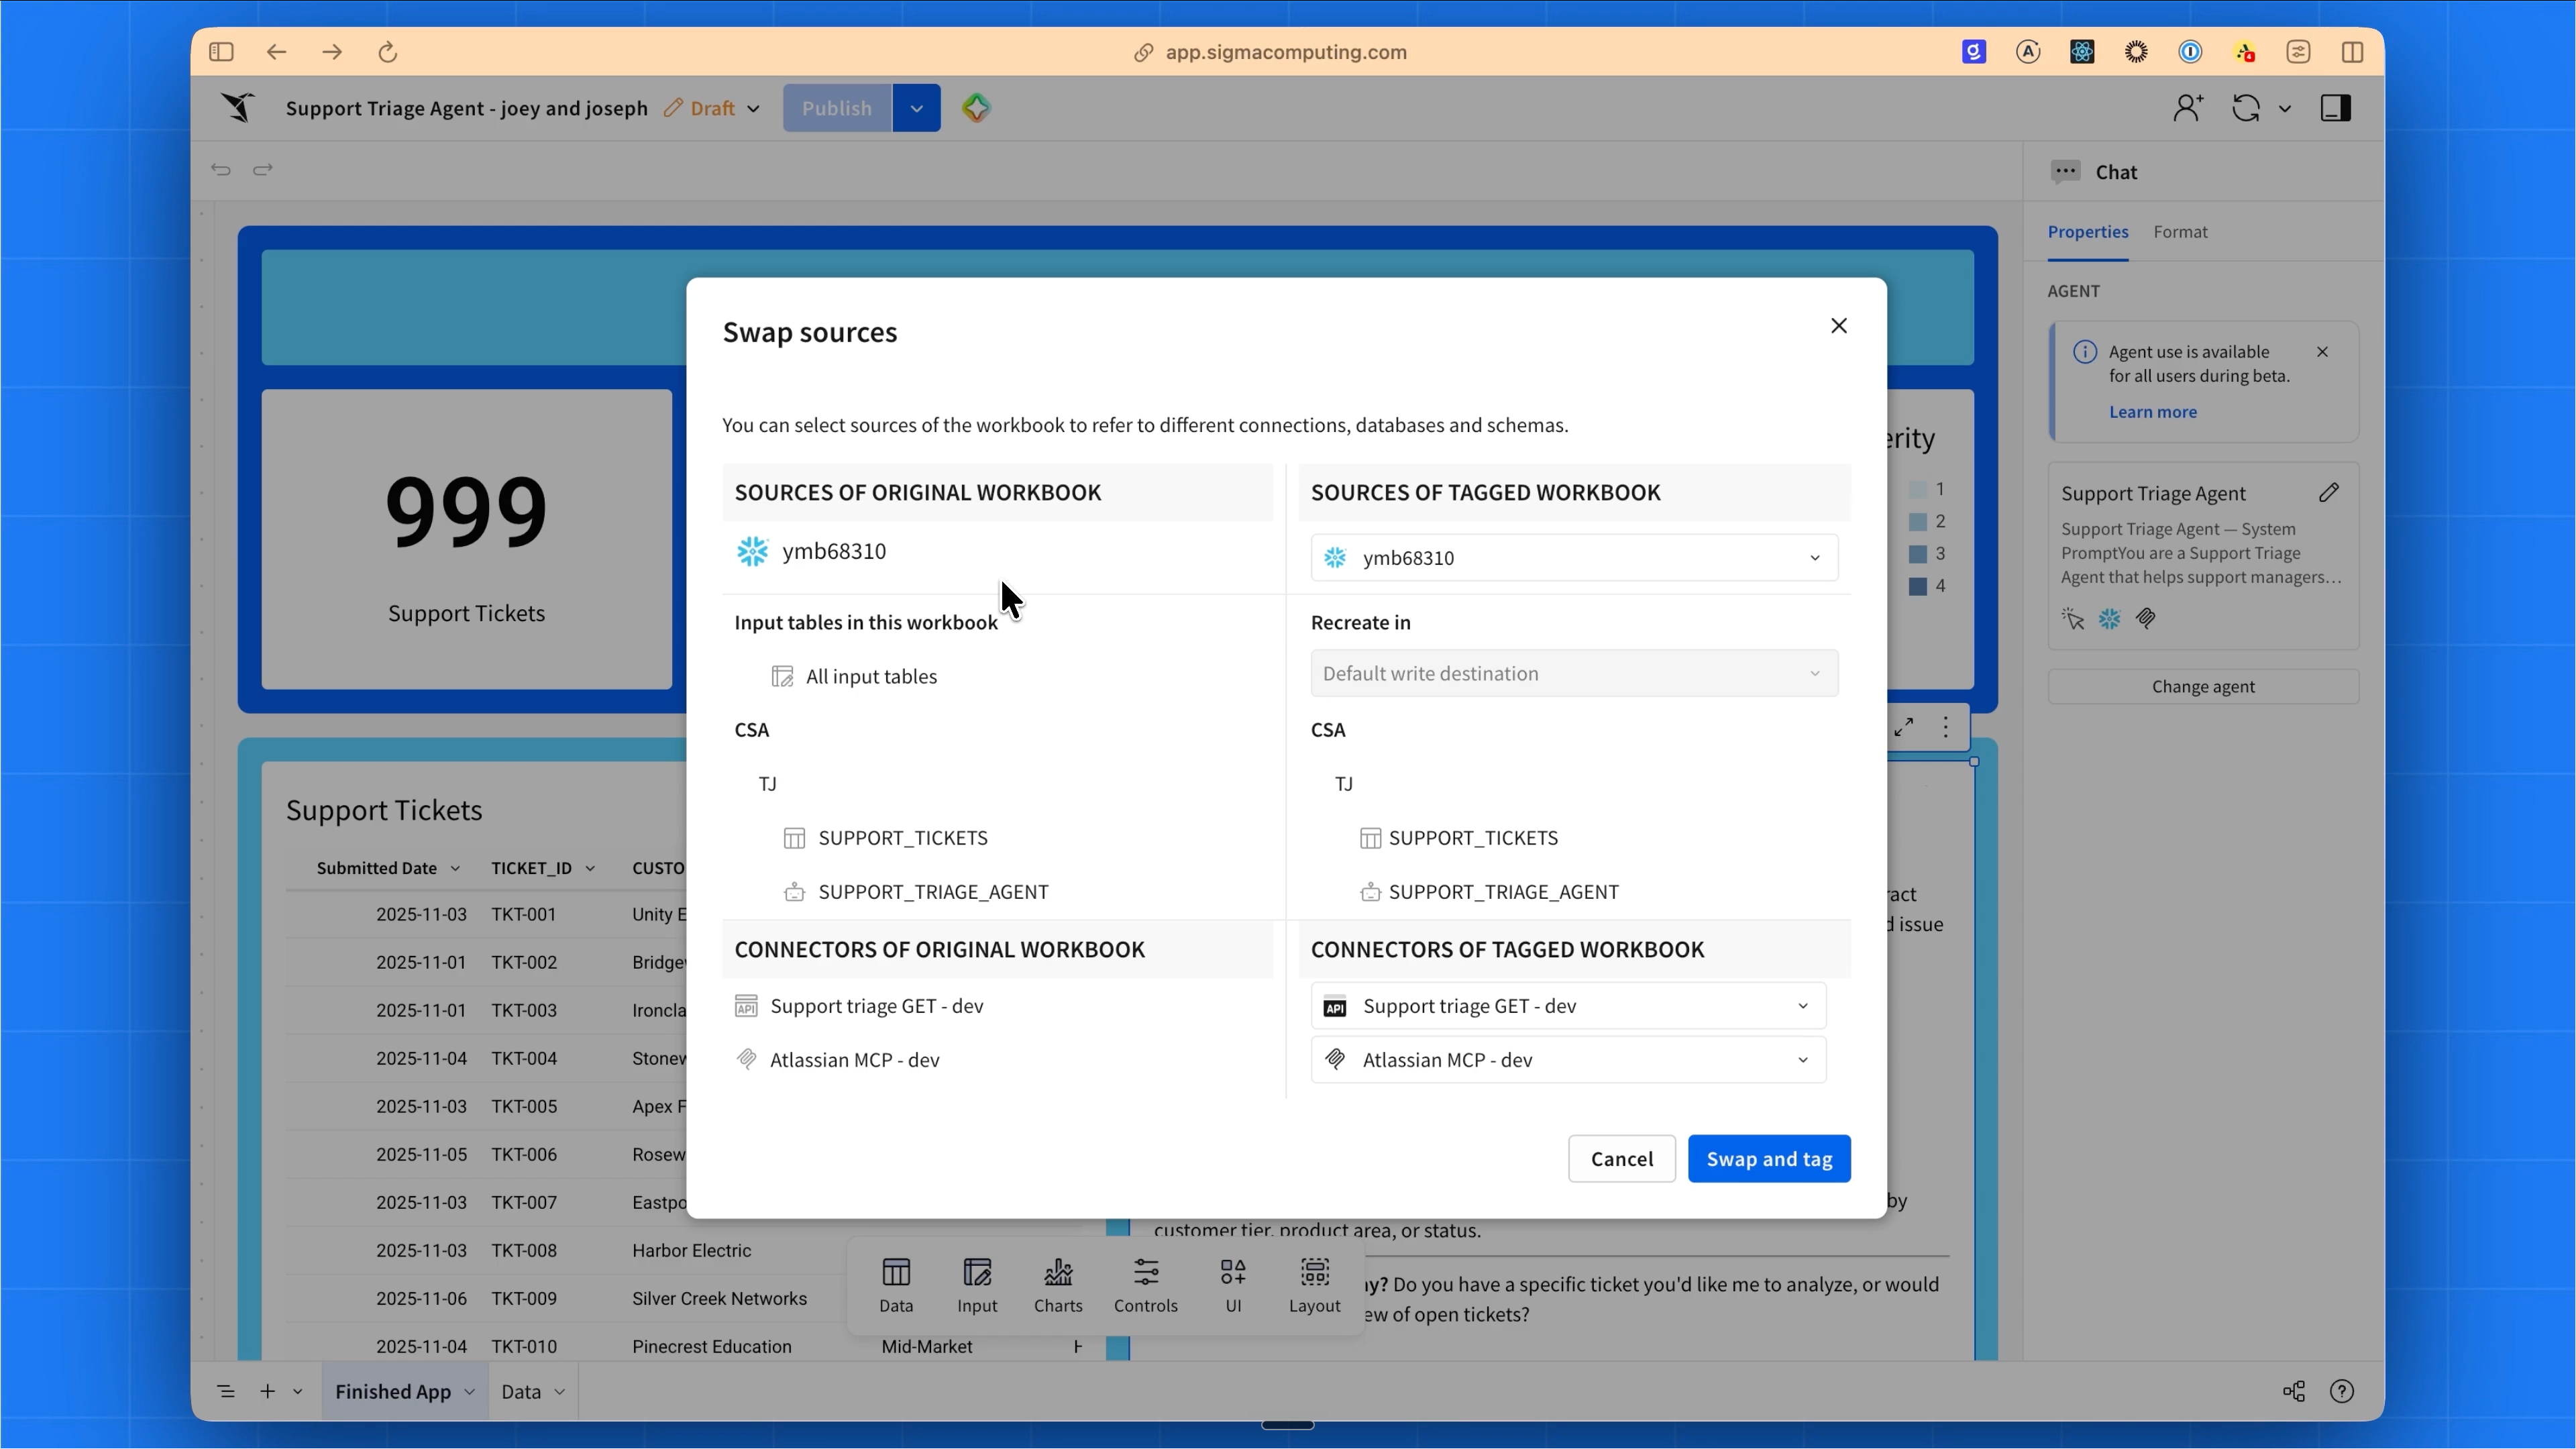This screenshot has height=1449, width=2576.
Task: Open the chat element more options menu
Action: (1945, 728)
